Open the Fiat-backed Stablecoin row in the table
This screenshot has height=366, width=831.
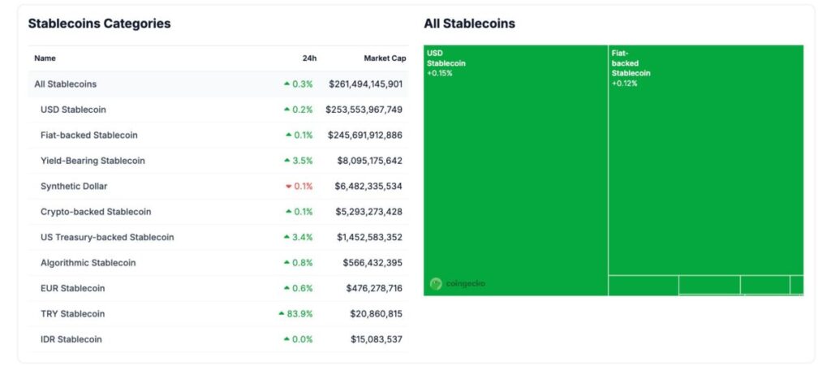point(88,136)
